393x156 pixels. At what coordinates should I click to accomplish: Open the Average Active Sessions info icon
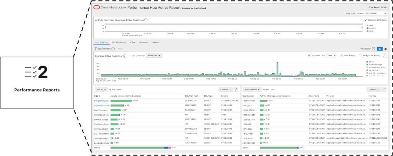coord(125,56)
